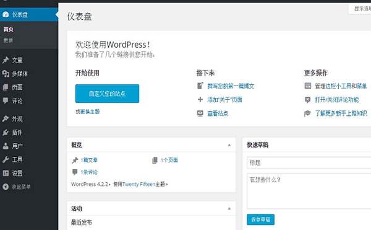The height and width of the screenshot is (230, 371).
Task: Click the paintbrush icon beside 外观
Action: click(x=6, y=118)
